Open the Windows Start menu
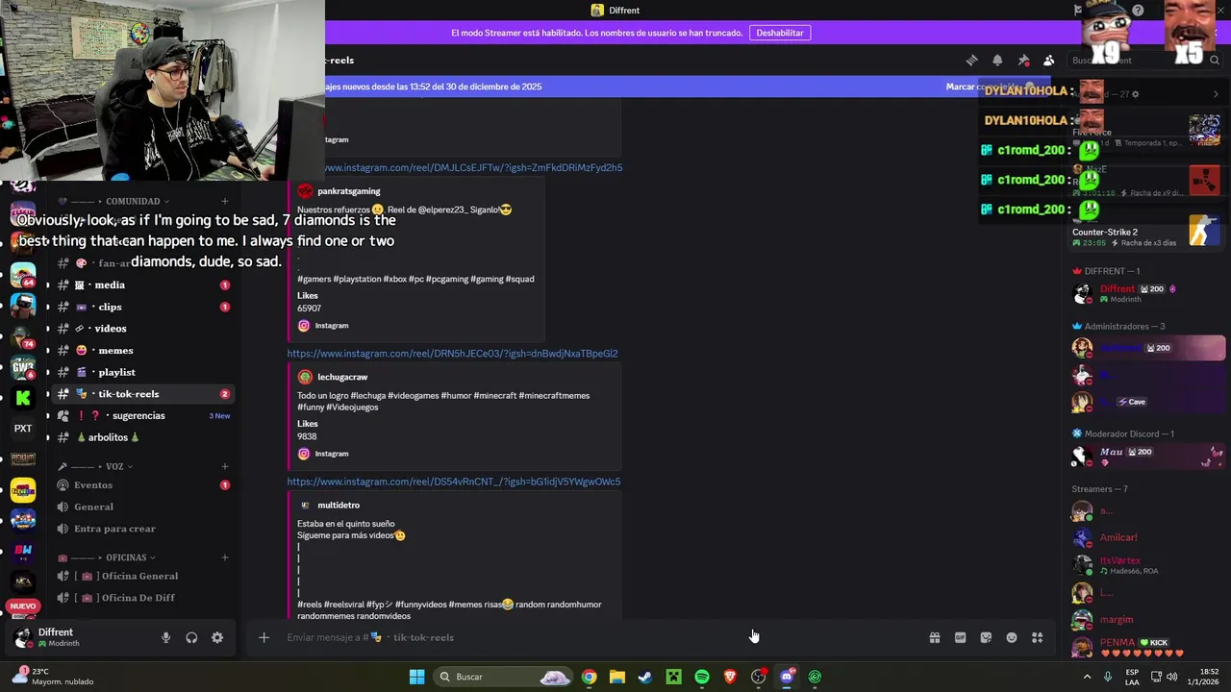1231x692 pixels. coord(416,677)
